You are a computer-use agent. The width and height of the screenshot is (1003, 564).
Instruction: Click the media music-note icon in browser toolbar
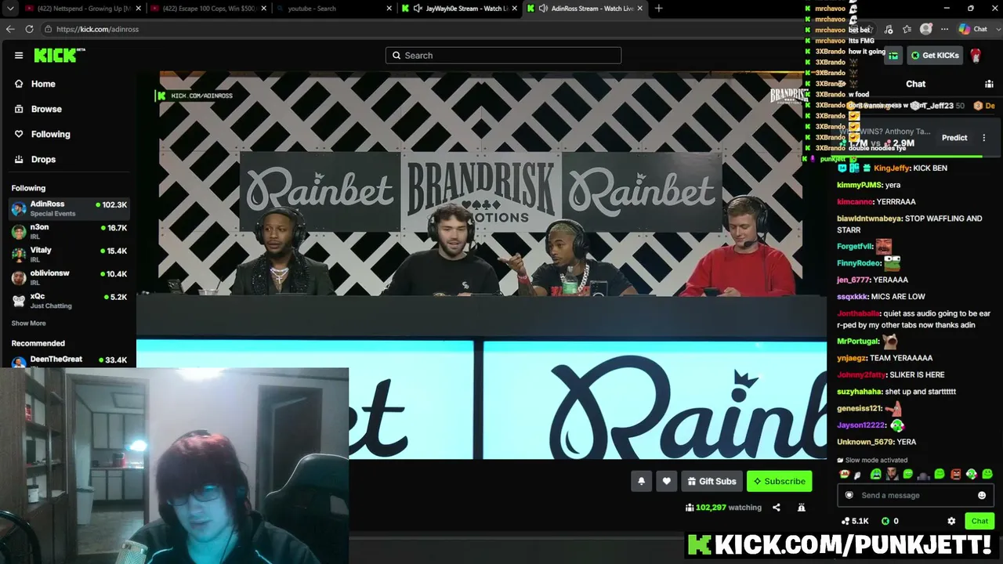[x=888, y=29]
